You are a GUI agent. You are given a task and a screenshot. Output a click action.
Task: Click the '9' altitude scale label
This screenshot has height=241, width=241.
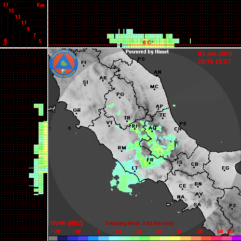28,29
